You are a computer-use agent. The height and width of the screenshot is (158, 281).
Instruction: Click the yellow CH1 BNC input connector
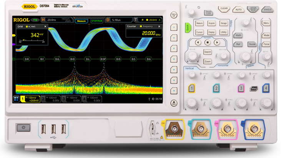point(174,129)
